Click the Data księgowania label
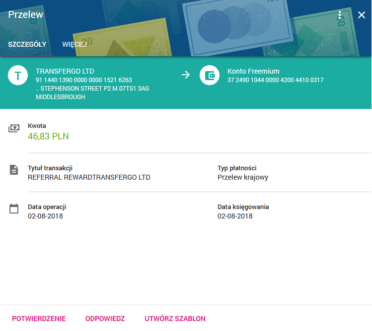This screenshot has height=331, width=372. tap(243, 207)
